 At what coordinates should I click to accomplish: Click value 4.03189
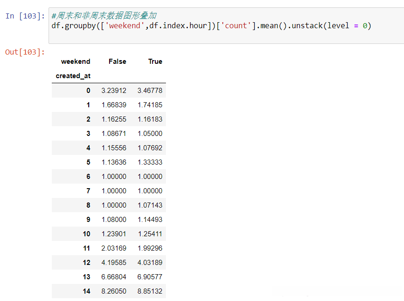pos(150,263)
